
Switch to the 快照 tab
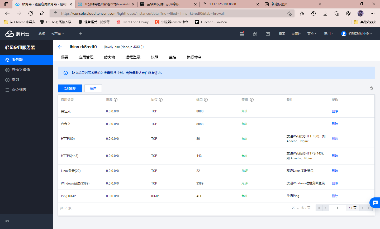[x=155, y=57]
